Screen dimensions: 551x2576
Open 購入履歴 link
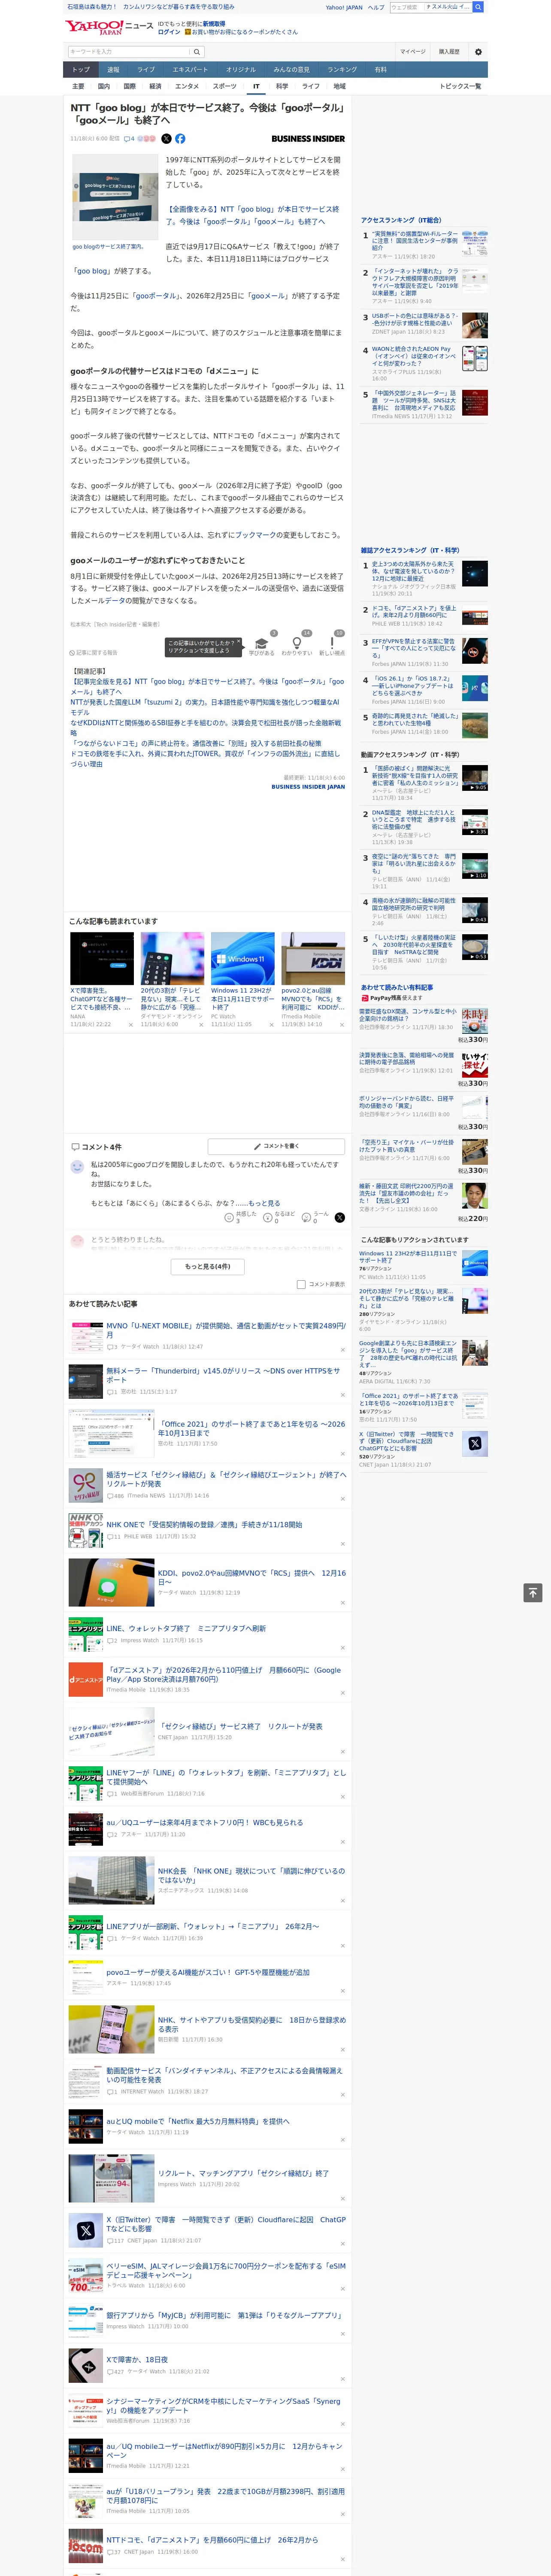coord(449,51)
